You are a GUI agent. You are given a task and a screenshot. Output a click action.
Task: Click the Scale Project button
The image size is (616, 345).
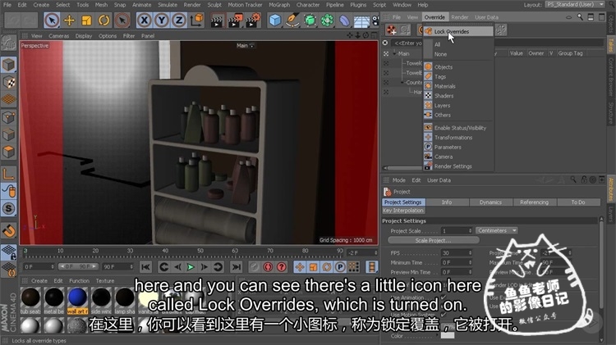tap(432, 240)
